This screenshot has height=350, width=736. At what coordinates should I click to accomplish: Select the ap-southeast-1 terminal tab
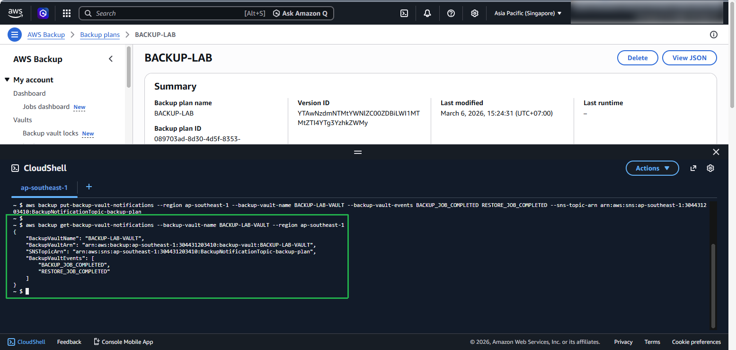pyautogui.click(x=44, y=188)
